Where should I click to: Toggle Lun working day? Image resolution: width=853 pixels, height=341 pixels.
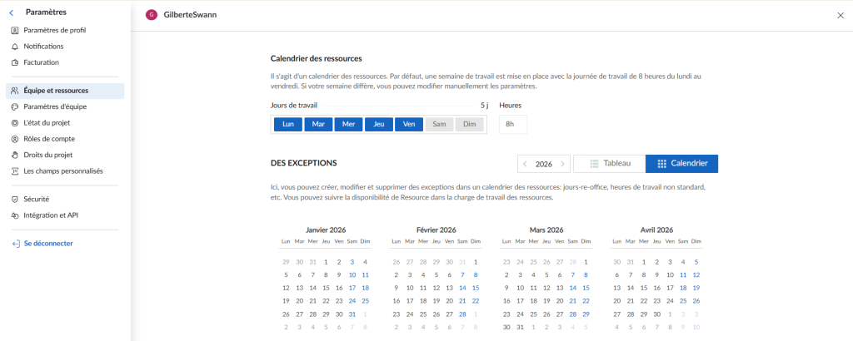pyautogui.click(x=288, y=125)
